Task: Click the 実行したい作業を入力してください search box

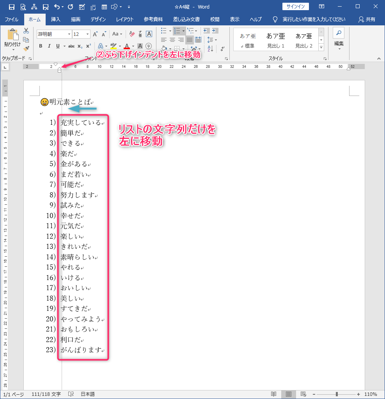Action: pos(314,20)
